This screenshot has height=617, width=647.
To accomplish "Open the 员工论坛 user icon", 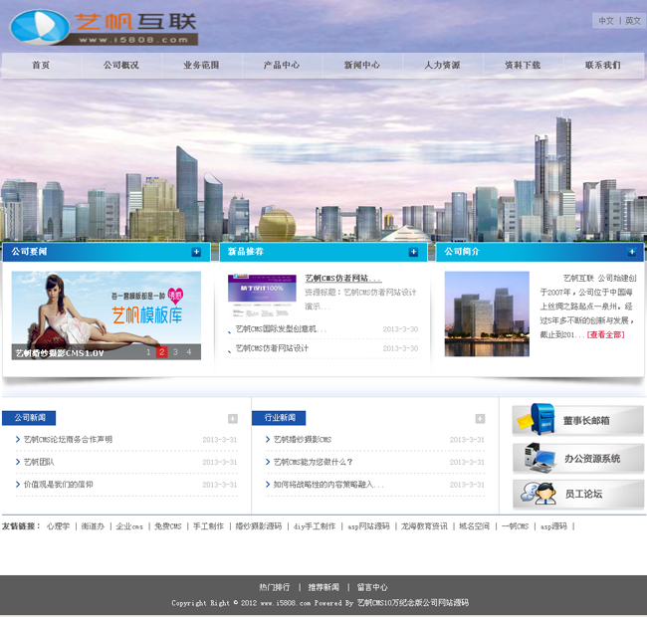I will pos(539,494).
